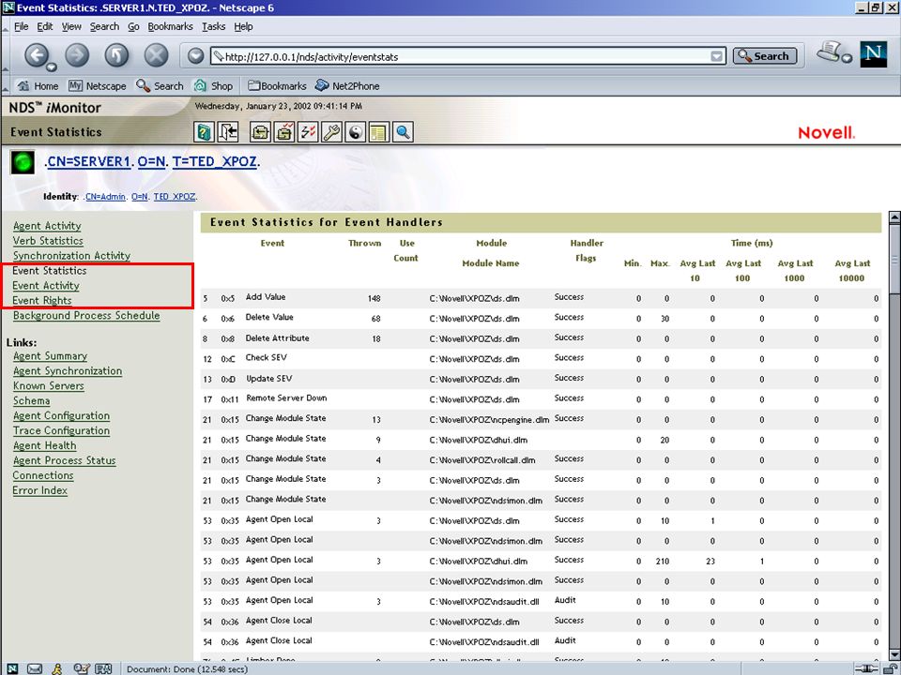Open the Verb Statistics link

48,241
